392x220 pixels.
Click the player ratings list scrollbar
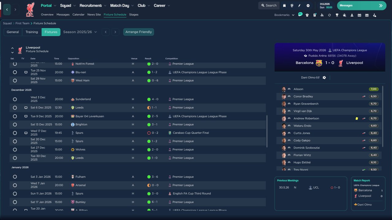point(383,116)
